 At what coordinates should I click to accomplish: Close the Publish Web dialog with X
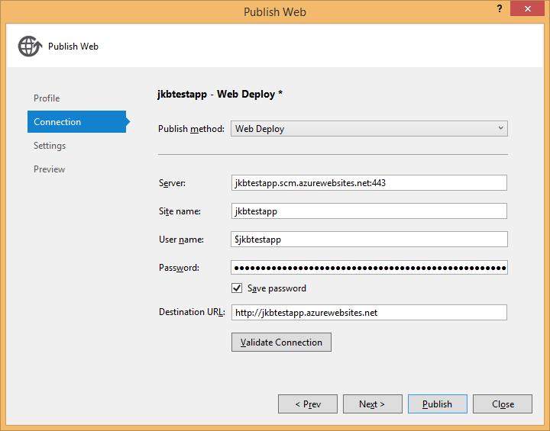coord(528,8)
